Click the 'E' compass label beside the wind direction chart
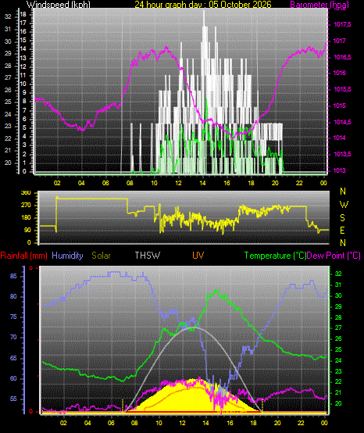364x433 pixels. 342,231
